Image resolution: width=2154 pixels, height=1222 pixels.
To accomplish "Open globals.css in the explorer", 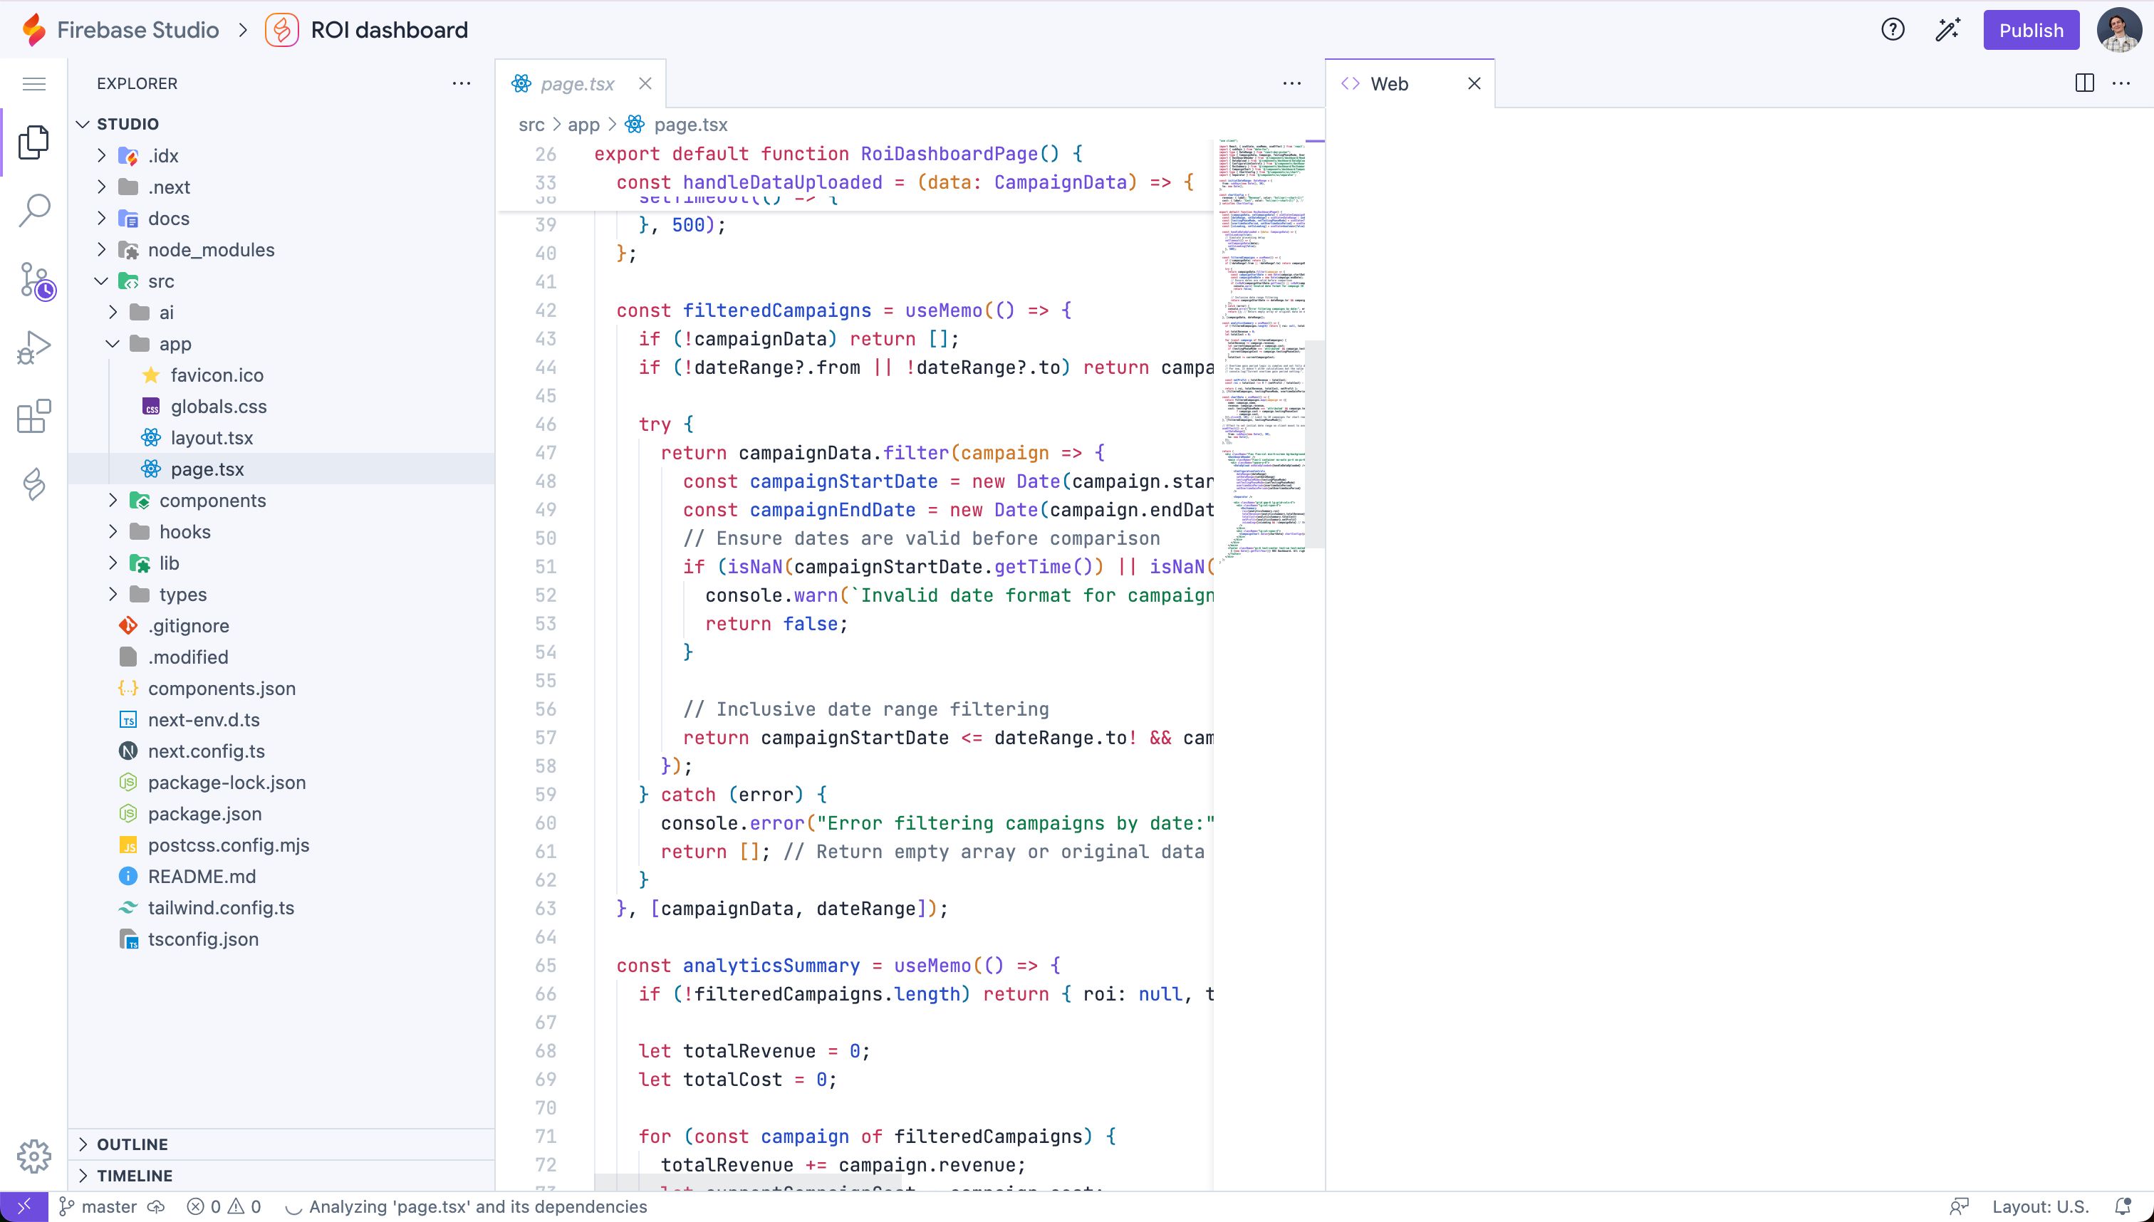I will pyautogui.click(x=281, y=406).
